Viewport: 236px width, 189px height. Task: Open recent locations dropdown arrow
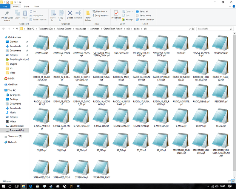(x=13, y=29)
